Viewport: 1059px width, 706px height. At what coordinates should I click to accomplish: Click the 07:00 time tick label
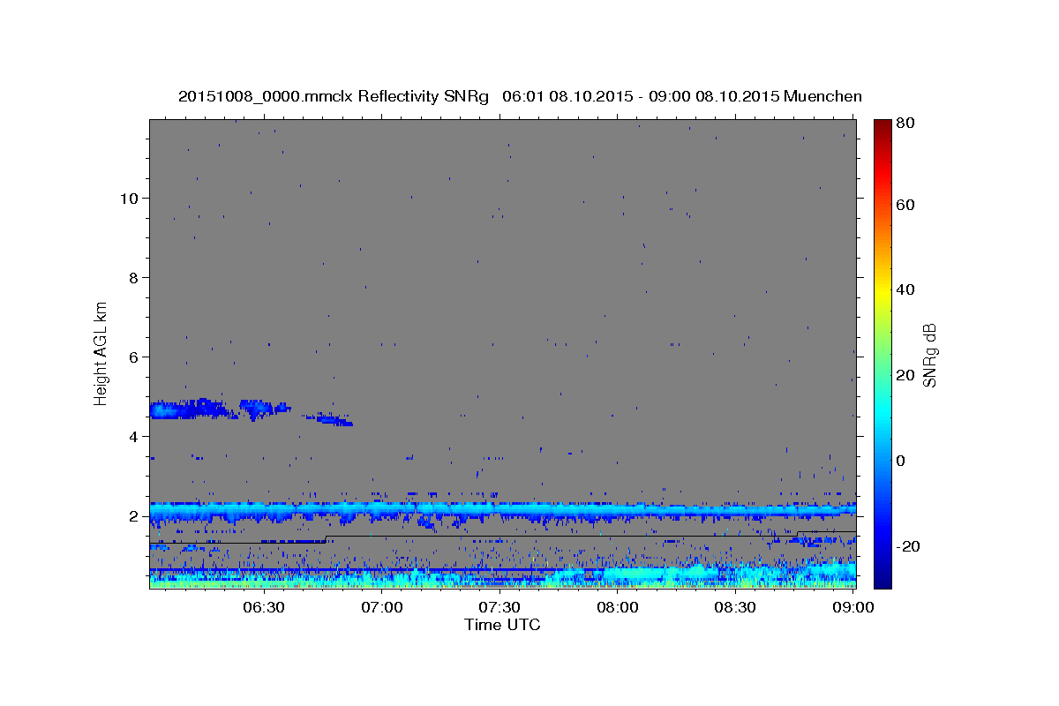coord(383,608)
